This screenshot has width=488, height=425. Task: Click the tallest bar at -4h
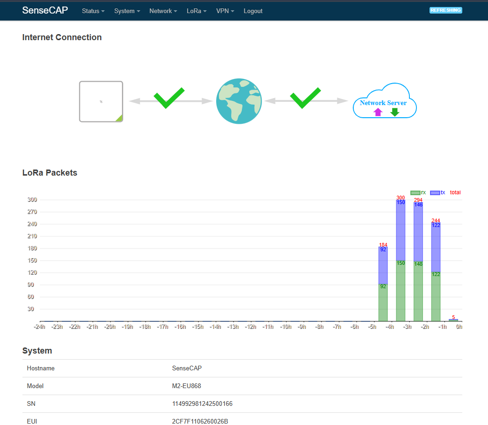click(401, 257)
